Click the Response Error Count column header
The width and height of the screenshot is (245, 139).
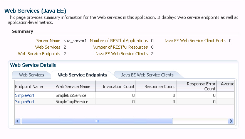(x=196, y=86)
